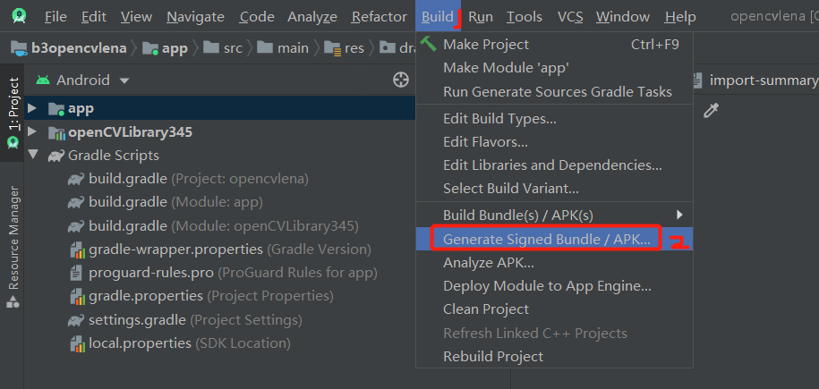Image resolution: width=819 pixels, height=389 pixels.
Task: Open the Run menu
Action: [x=481, y=17]
